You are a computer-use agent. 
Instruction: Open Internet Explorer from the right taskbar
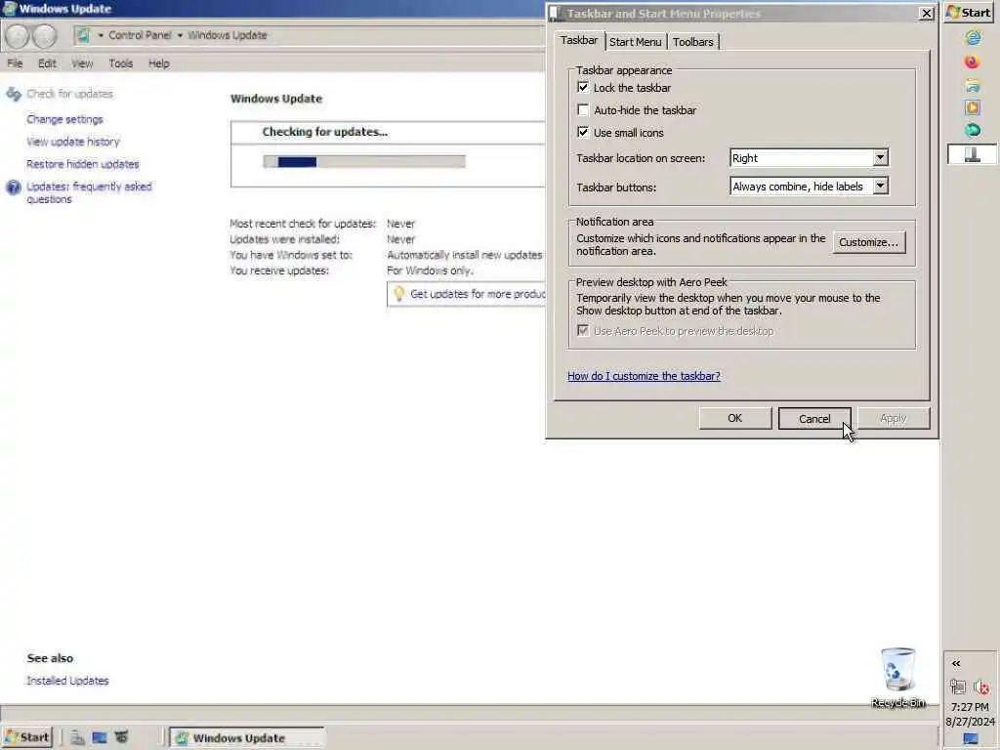point(973,38)
